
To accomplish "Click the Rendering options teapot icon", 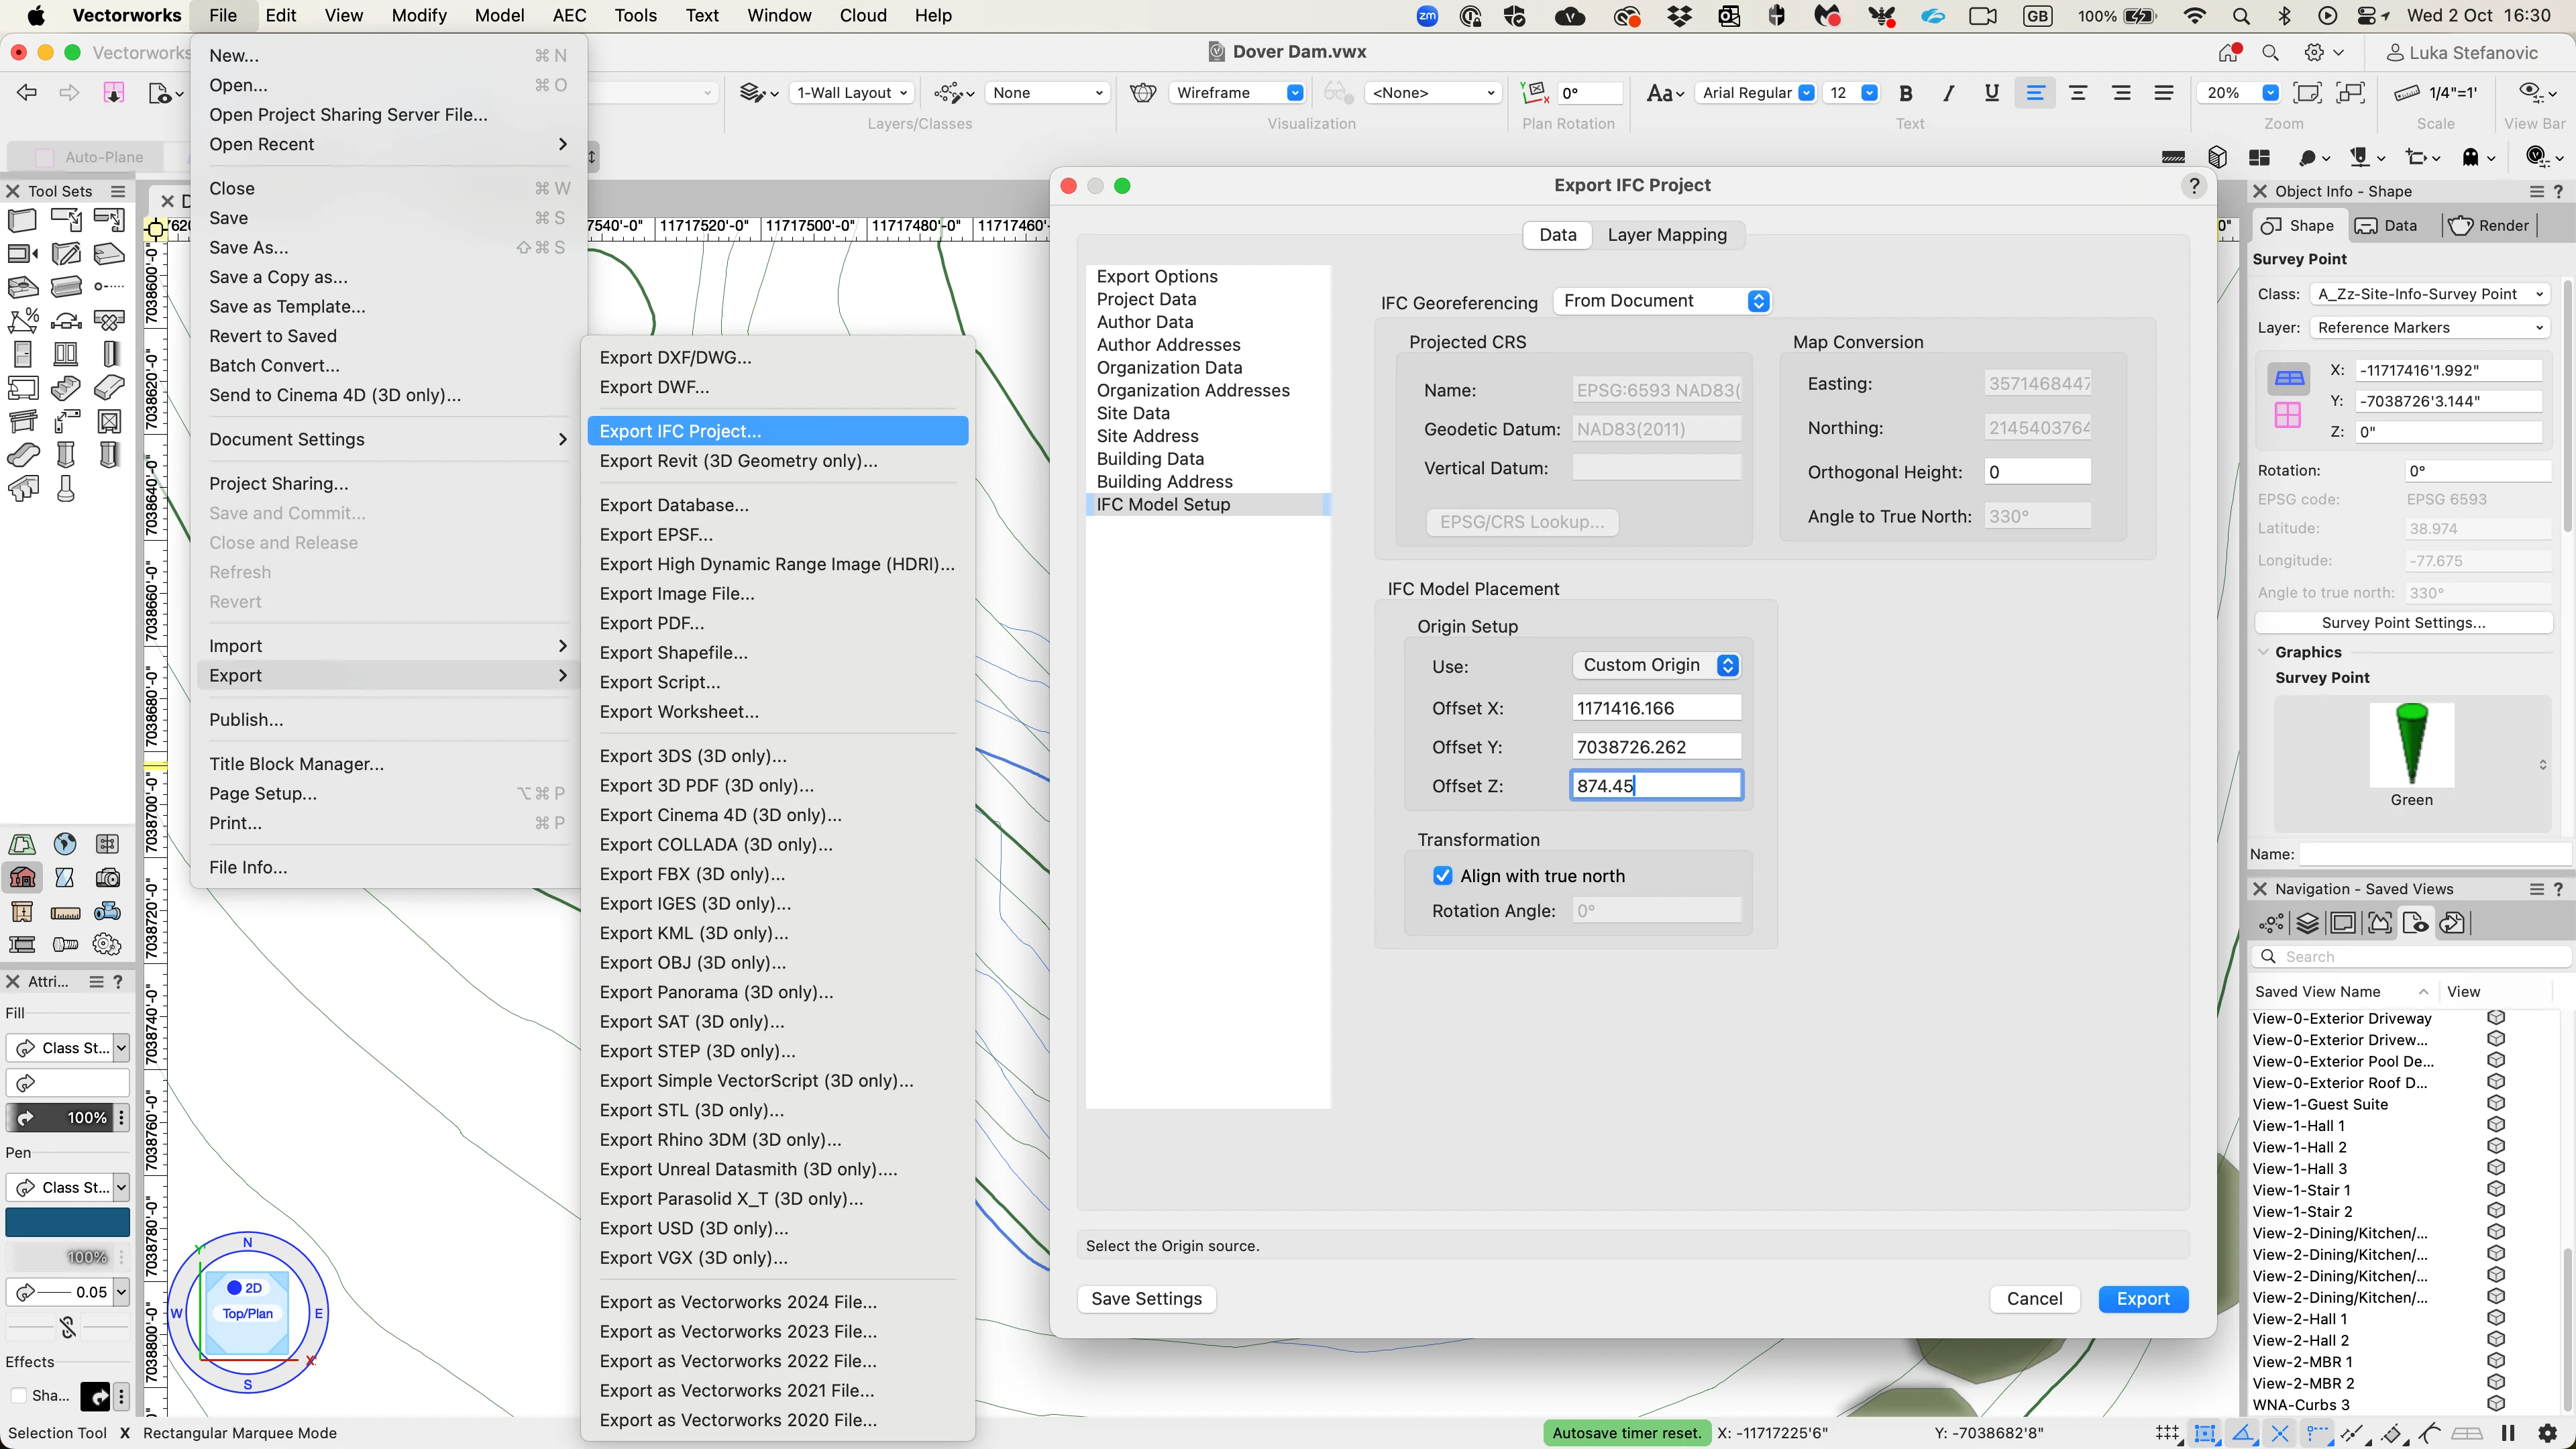I will point(1143,93).
